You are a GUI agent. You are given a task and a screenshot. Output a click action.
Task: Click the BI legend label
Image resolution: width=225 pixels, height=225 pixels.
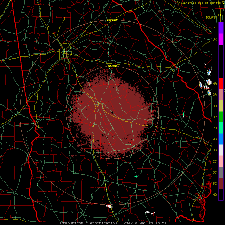coord(214,183)
